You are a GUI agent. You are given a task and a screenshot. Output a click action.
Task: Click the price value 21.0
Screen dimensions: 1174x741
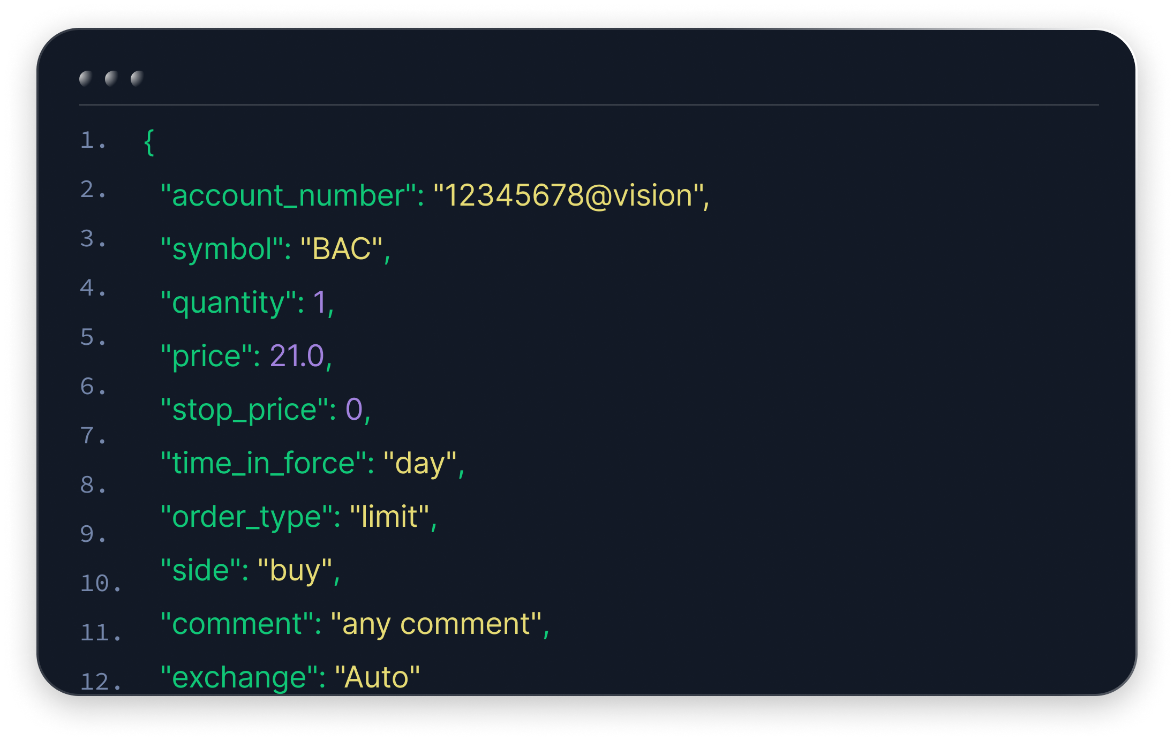[297, 357]
